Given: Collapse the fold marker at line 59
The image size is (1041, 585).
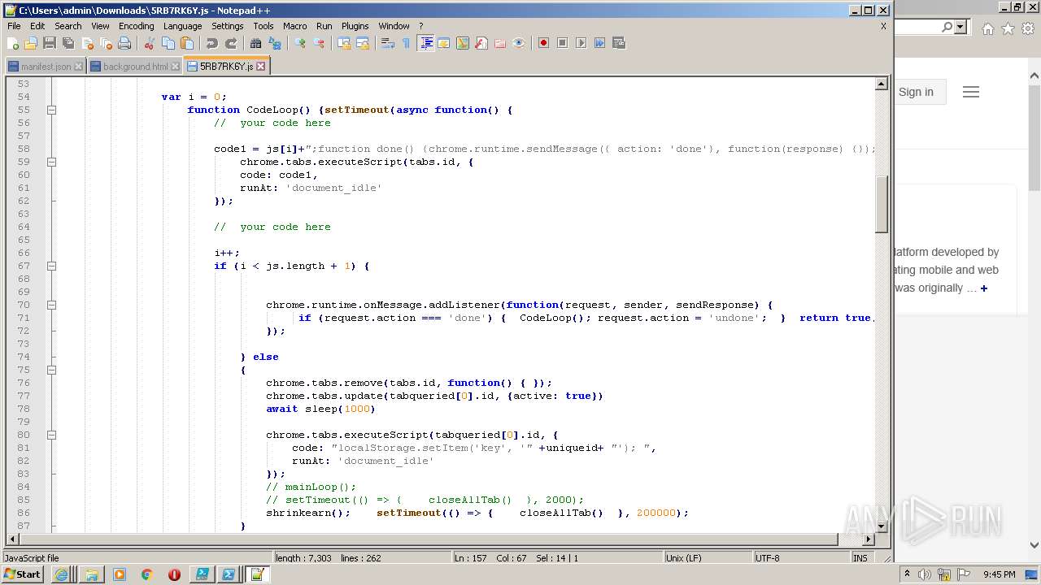Looking at the screenshot, I should tap(51, 162).
